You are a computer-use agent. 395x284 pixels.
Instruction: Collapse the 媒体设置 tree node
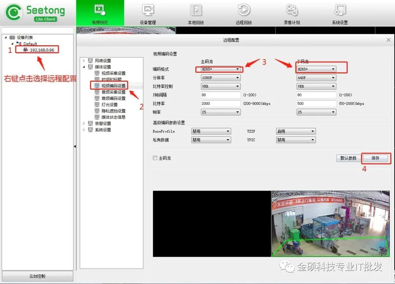[x=84, y=67]
